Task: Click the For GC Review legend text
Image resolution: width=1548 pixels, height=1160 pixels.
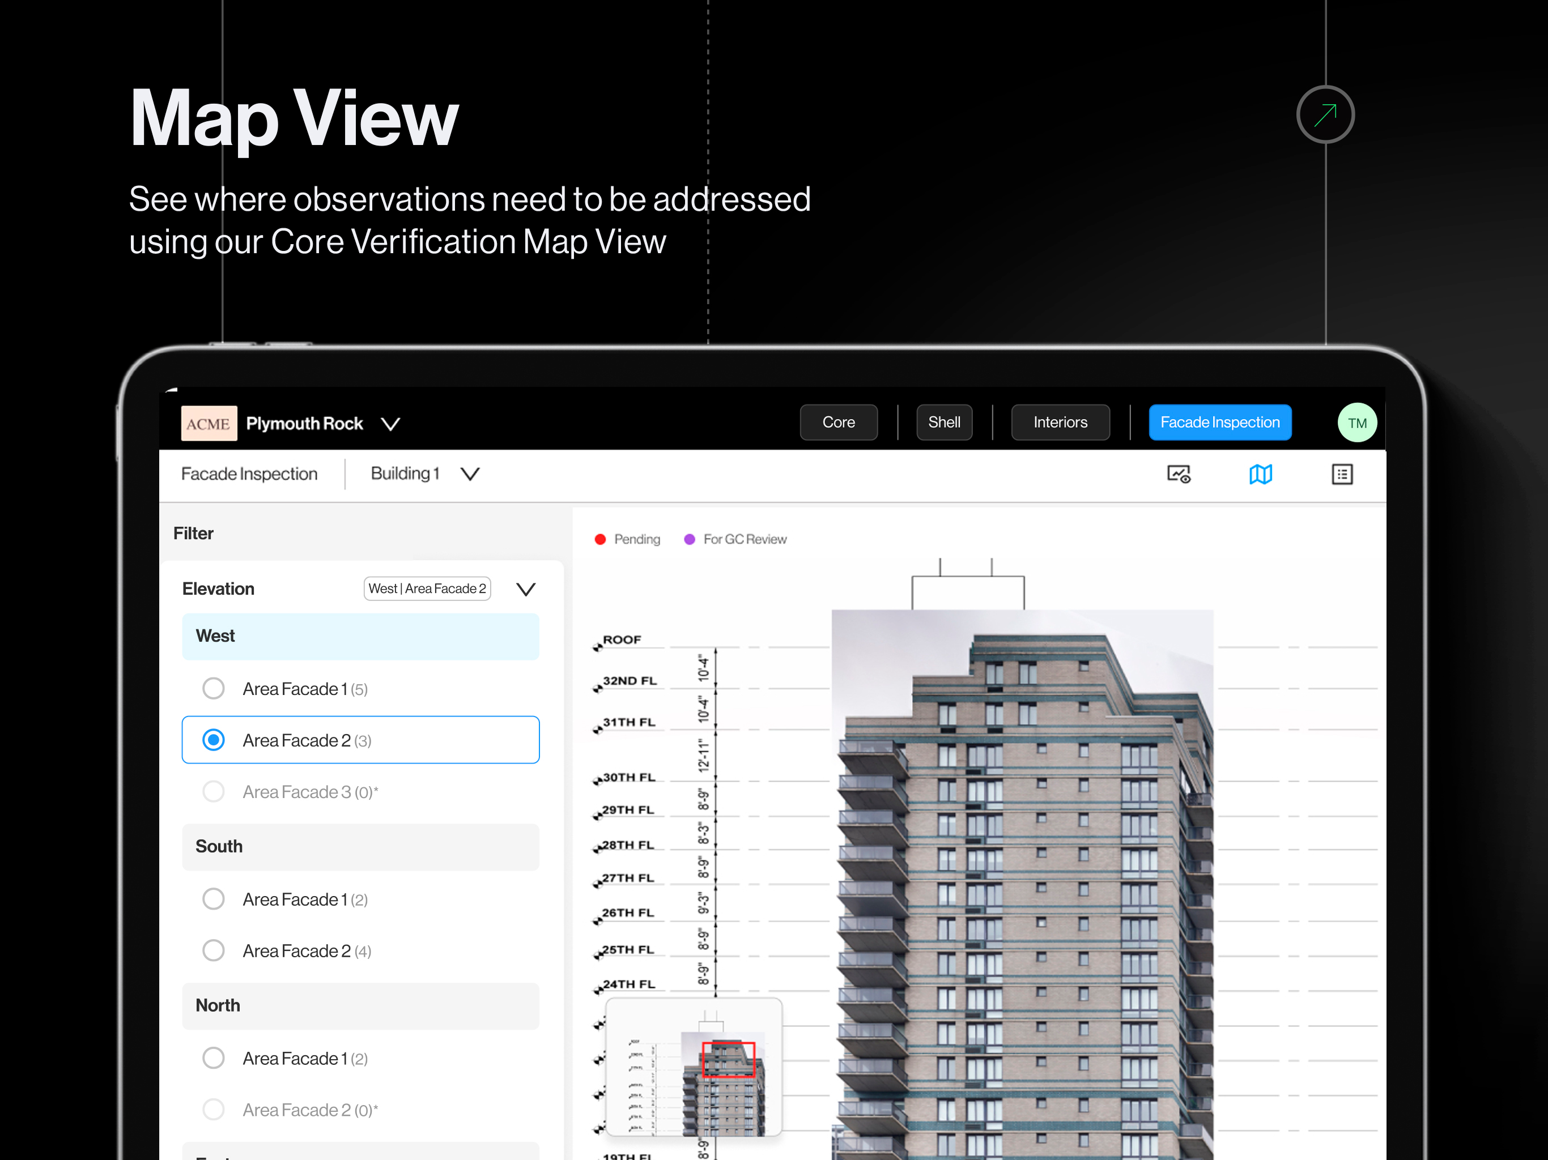Action: (745, 539)
